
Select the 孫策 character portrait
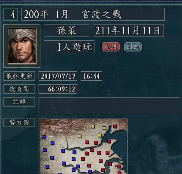tap(22, 46)
